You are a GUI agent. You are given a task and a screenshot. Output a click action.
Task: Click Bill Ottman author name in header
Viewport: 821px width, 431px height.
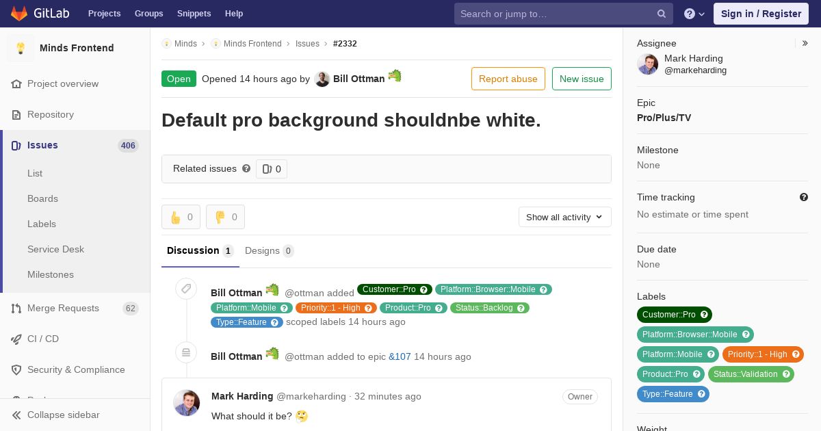[x=359, y=79]
